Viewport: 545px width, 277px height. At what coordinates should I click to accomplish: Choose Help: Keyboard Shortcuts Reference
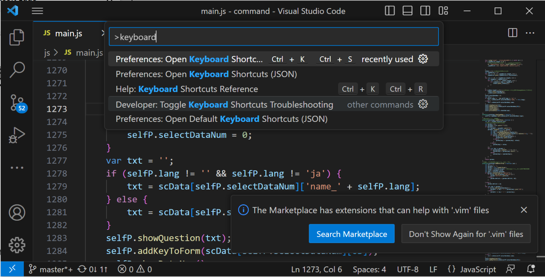pos(274,89)
